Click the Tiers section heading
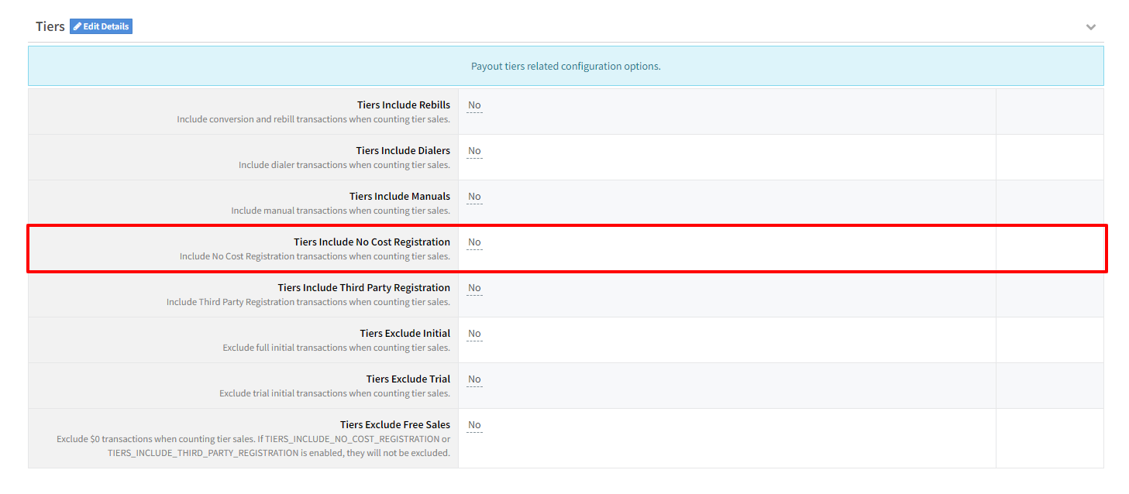This screenshot has width=1129, height=494. pos(50,26)
